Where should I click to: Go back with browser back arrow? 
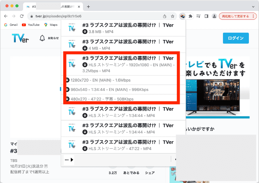click(6, 16)
